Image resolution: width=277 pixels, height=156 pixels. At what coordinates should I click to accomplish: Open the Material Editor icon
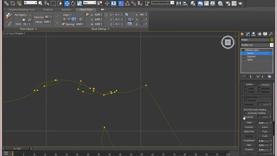tap(220, 3)
